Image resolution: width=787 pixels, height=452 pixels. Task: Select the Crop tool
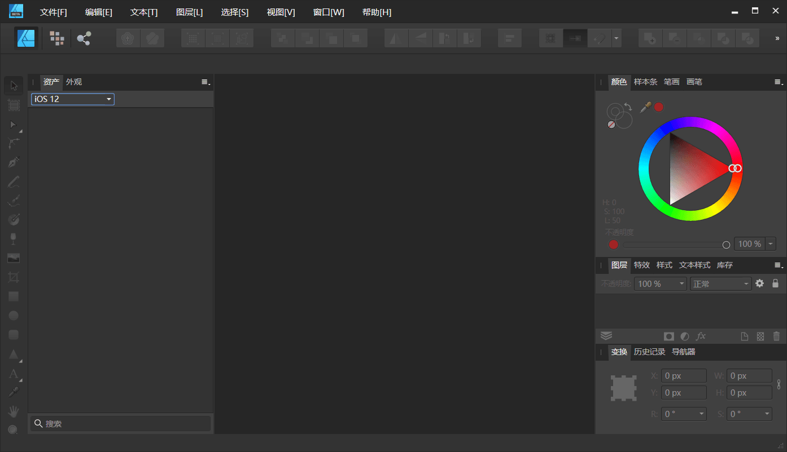pyautogui.click(x=14, y=277)
